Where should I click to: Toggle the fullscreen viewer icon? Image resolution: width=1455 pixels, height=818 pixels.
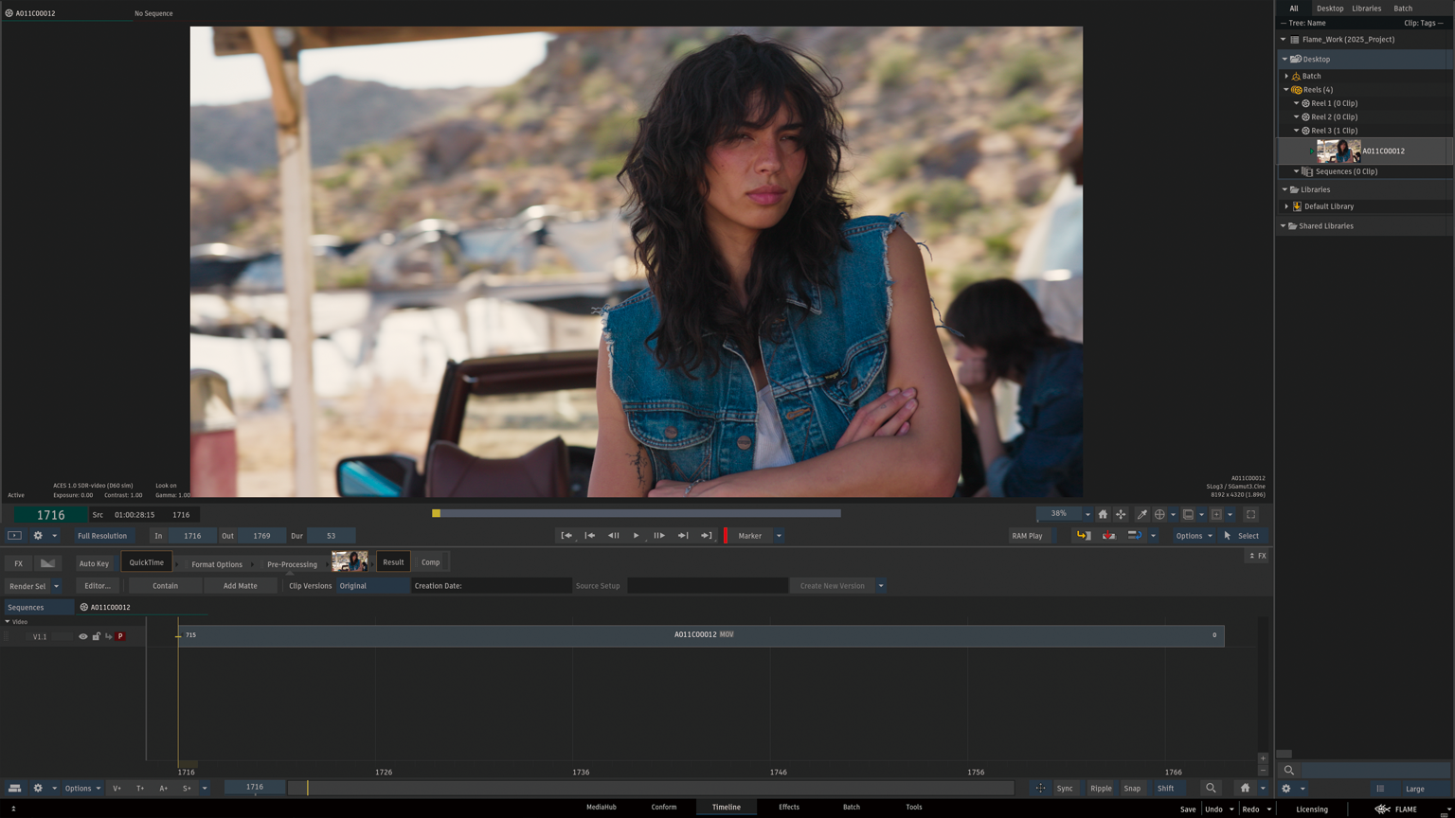[x=1250, y=515]
